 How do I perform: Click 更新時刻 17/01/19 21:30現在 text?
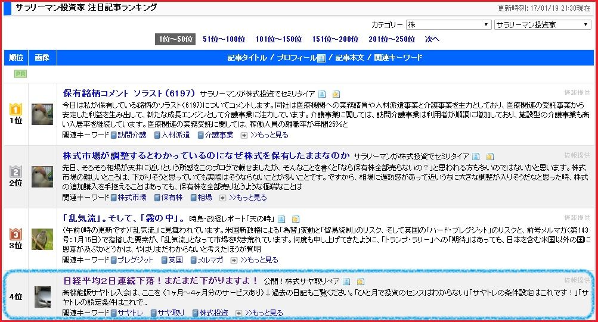coord(544,8)
